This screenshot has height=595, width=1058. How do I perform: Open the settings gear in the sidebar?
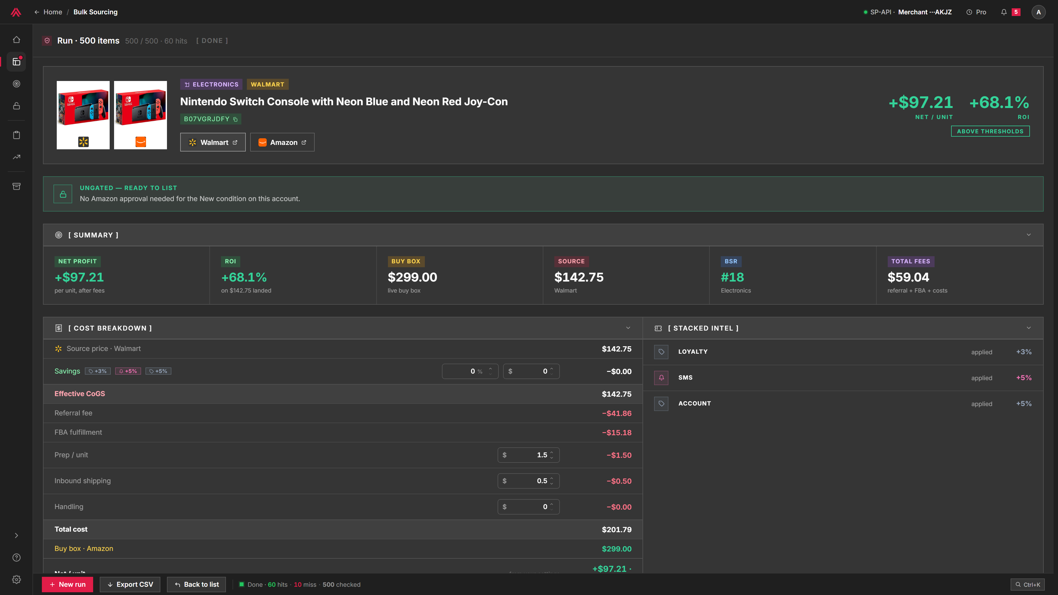(17, 579)
